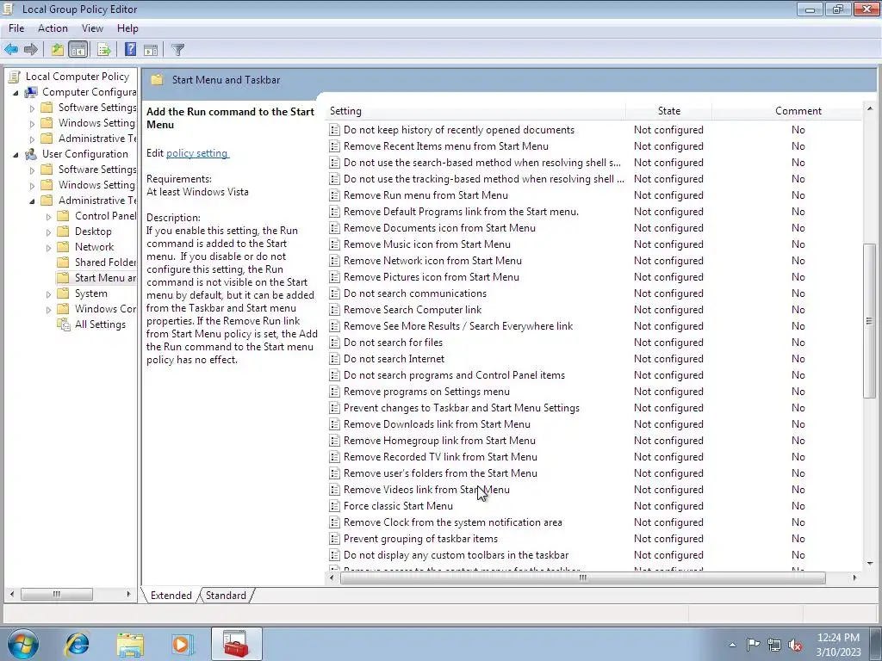Click policy icon beside Force classic Start Menu
The height and width of the screenshot is (661, 882).
tap(335, 506)
